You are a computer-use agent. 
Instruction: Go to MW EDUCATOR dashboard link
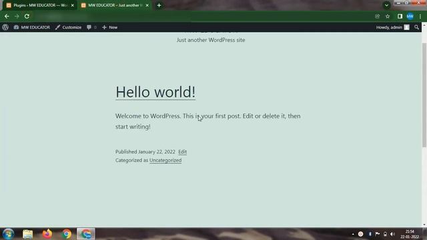32,27
